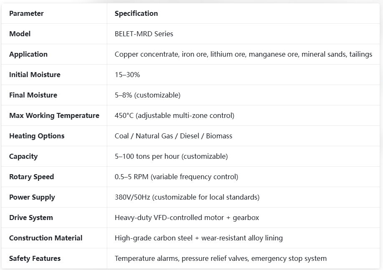Screen dimensions: 383x270
Task: Click the Final Moisture label
Action: 33,95
